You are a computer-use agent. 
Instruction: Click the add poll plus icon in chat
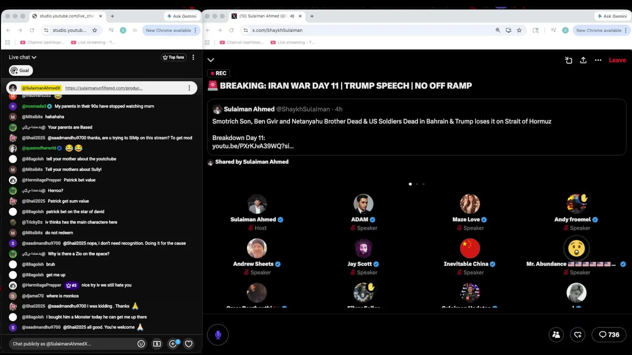point(173,344)
